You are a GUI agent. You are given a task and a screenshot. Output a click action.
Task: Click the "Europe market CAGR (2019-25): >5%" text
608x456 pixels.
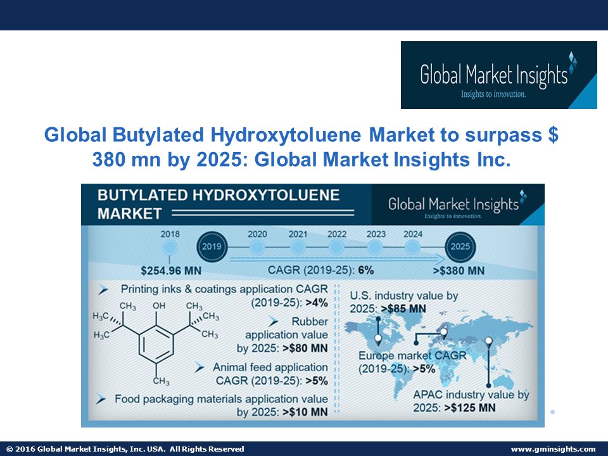tap(412, 362)
